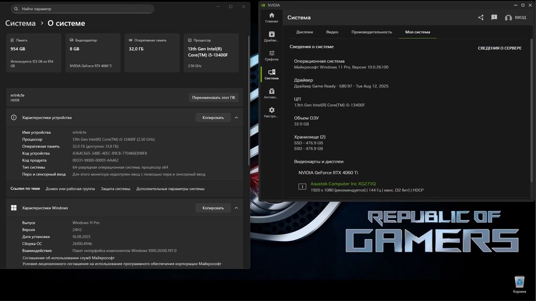Click Драйвер Game Ready 580.97 text
The width and height of the screenshot is (536, 301).
point(341,86)
